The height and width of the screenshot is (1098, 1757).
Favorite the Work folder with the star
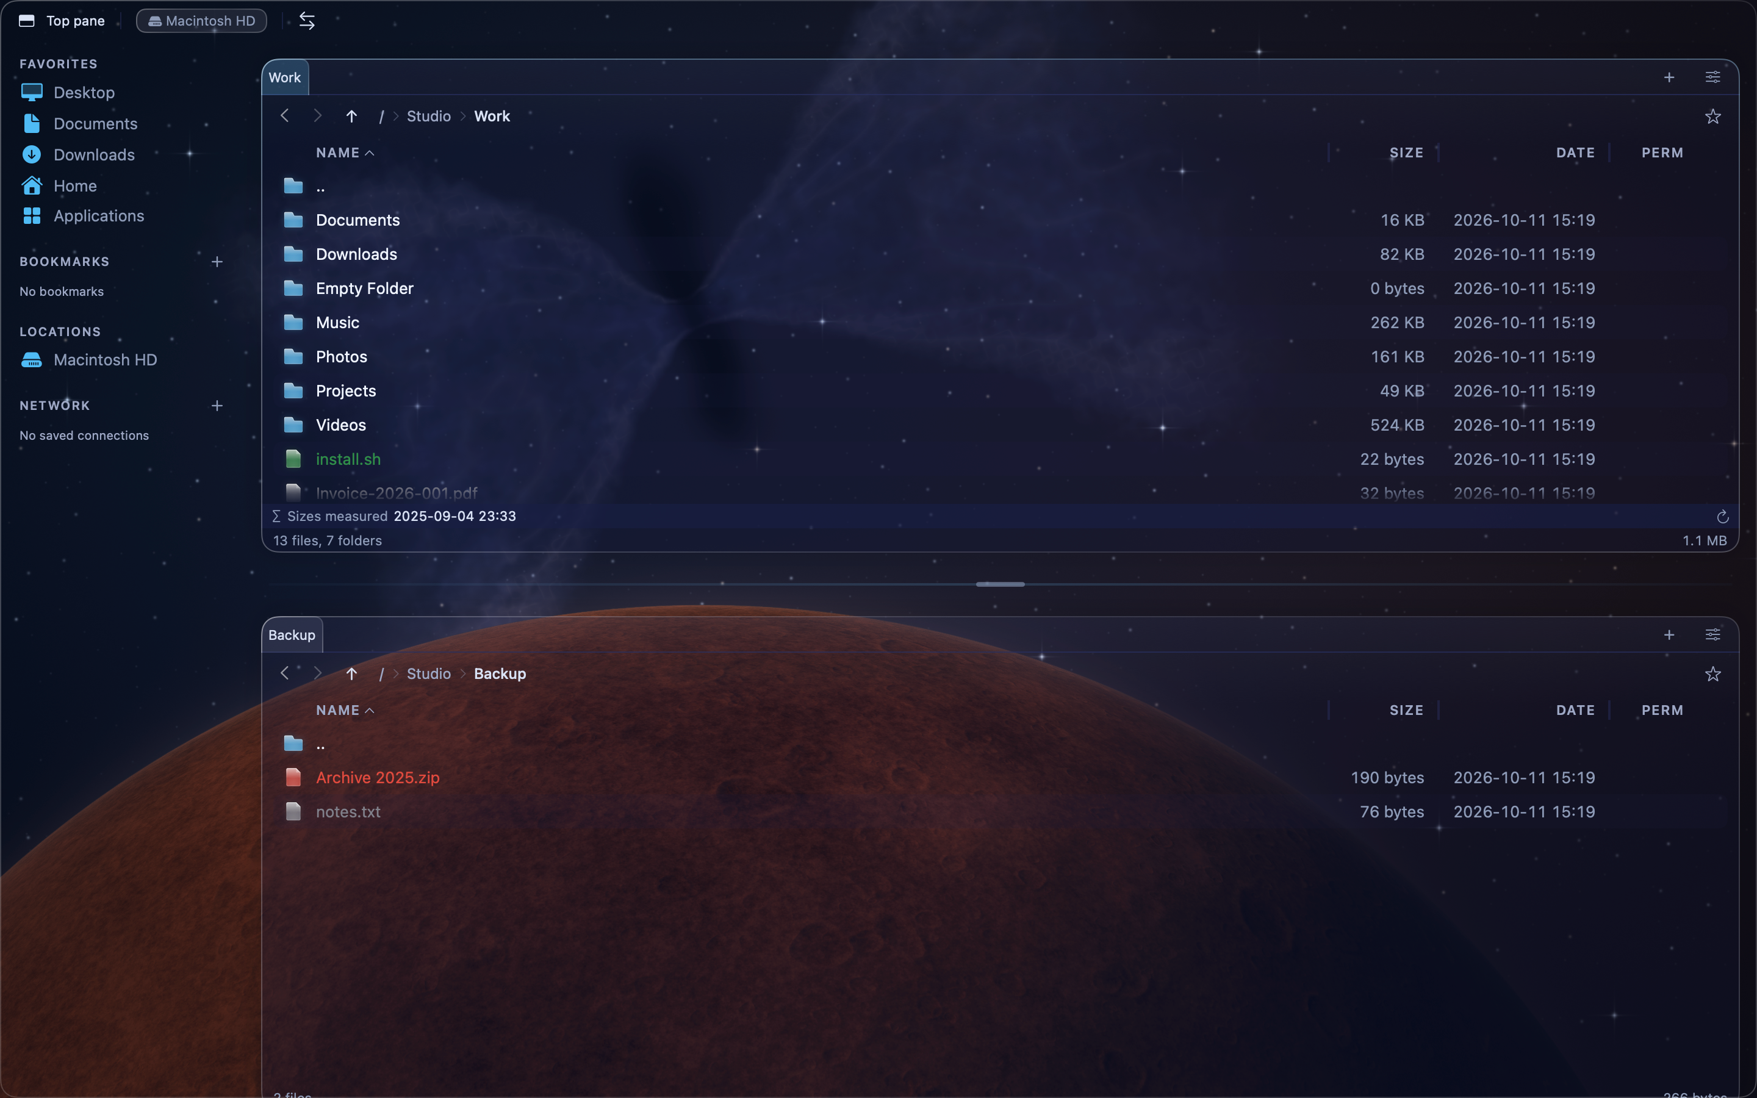coord(1712,116)
